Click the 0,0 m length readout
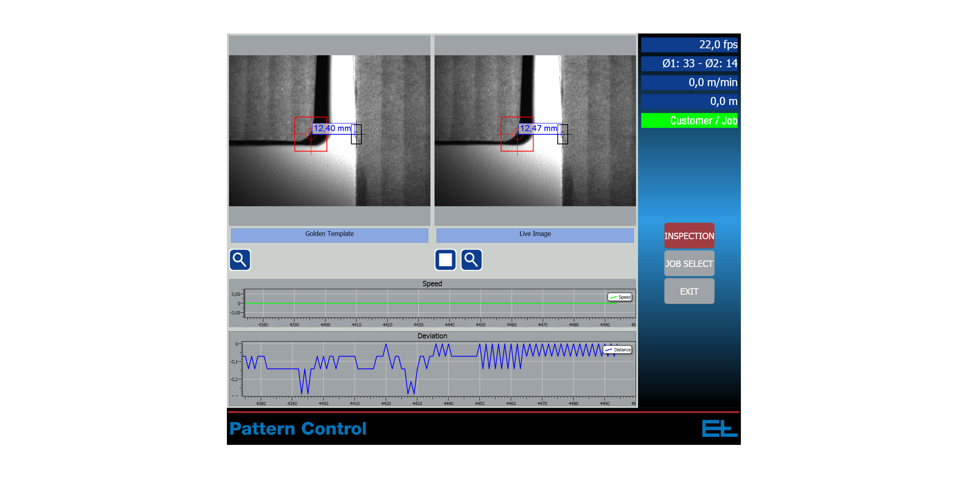This screenshot has width=956, height=478. pyautogui.click(x=689, y=102)
